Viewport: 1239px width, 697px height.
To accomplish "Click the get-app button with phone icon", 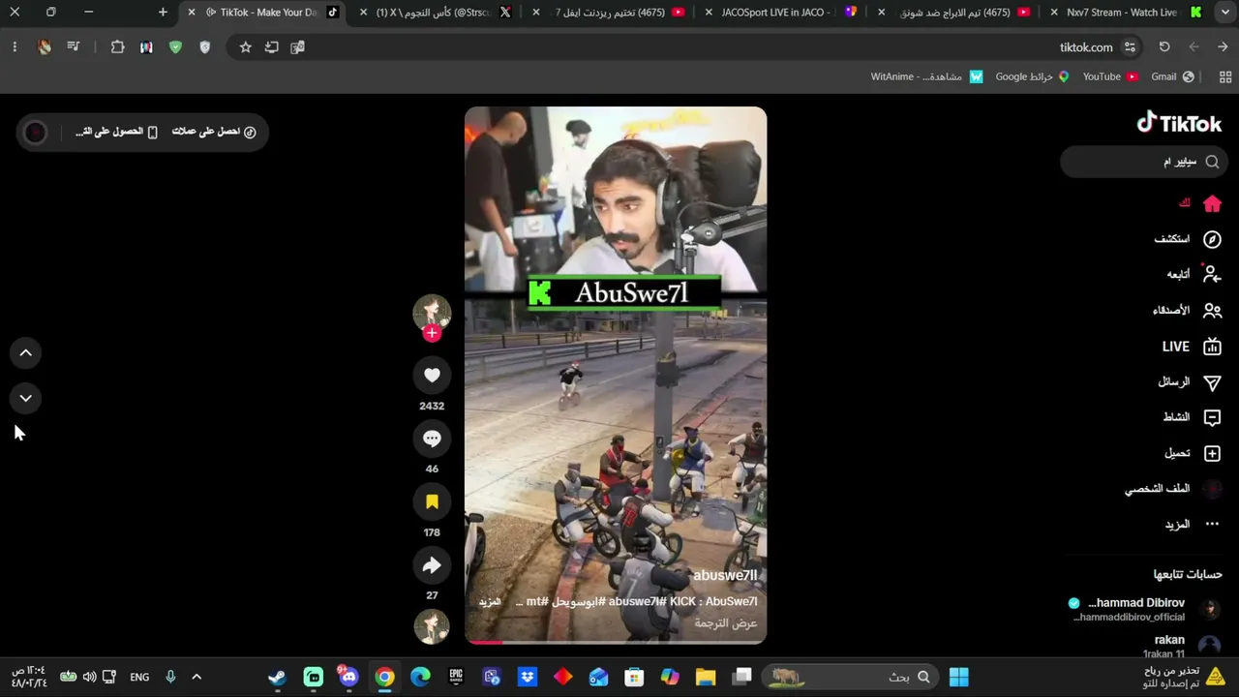I will pyautogui.click(x=117, y=132).
